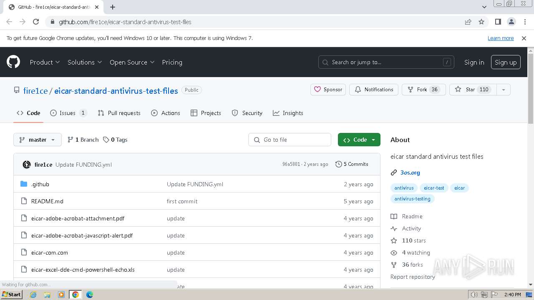Open commit hash 96a5801
Viewport: 534px width, 300px height.
click(291, 164)
